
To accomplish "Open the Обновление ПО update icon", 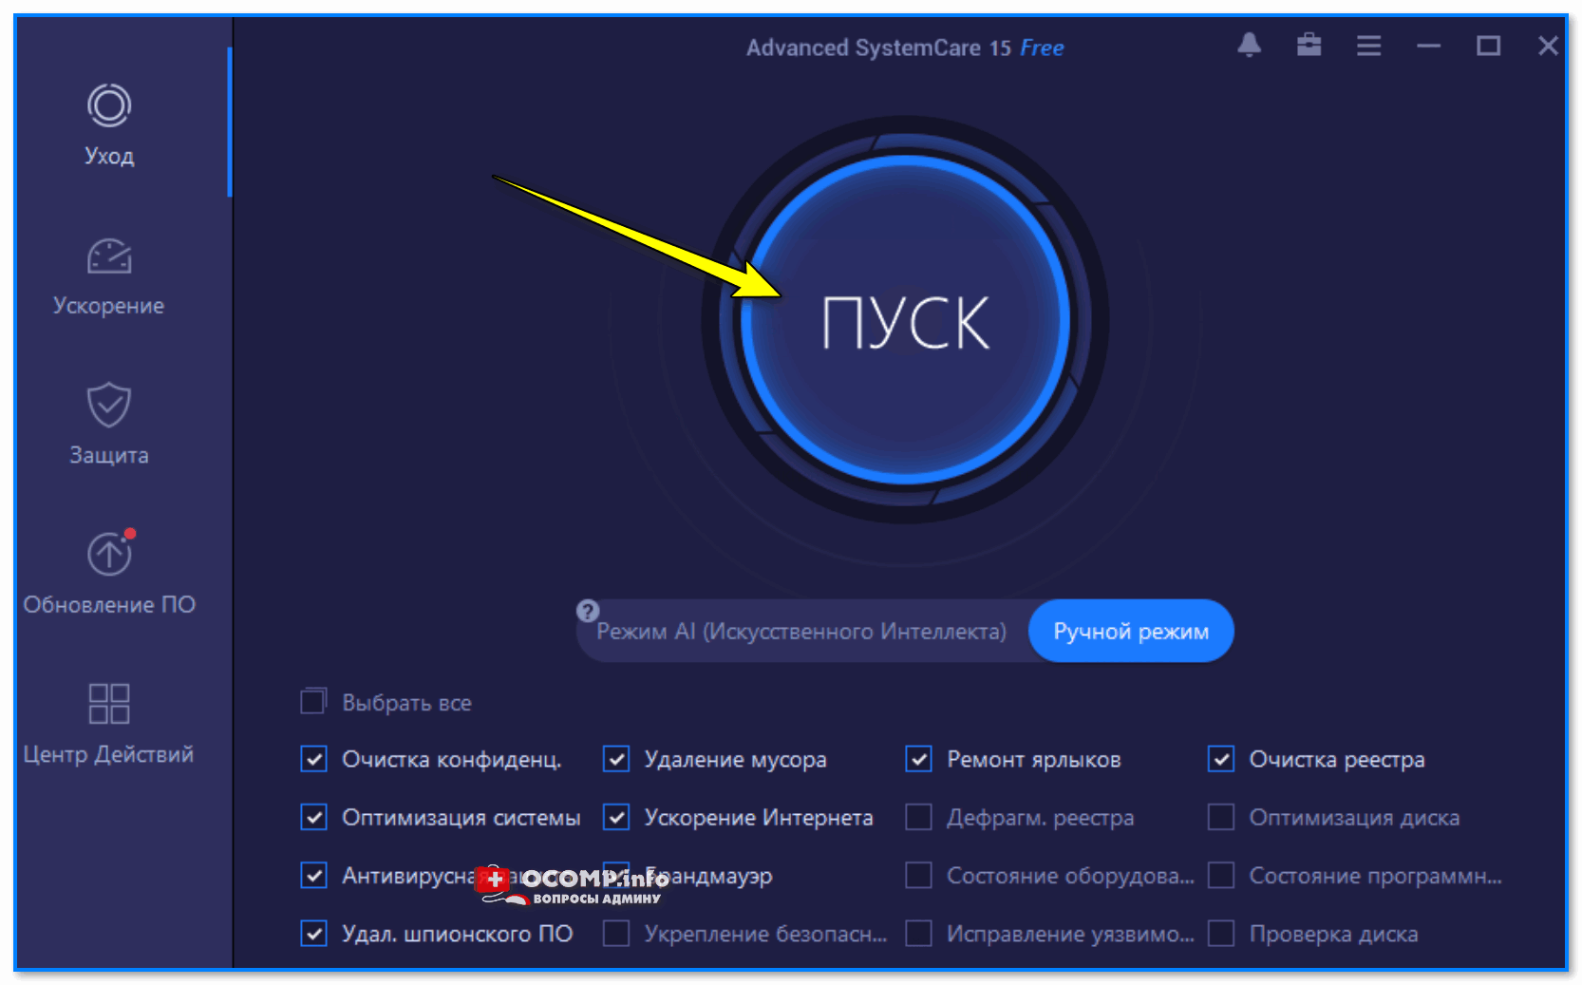I will pyautogui.click(x=110, y=553).
